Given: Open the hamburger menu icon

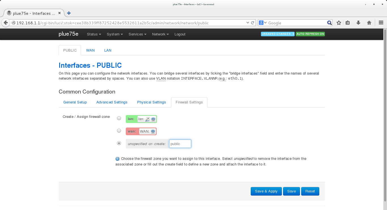Looking at the screenshot, I should pyautogui.click(x=381, y=23).
